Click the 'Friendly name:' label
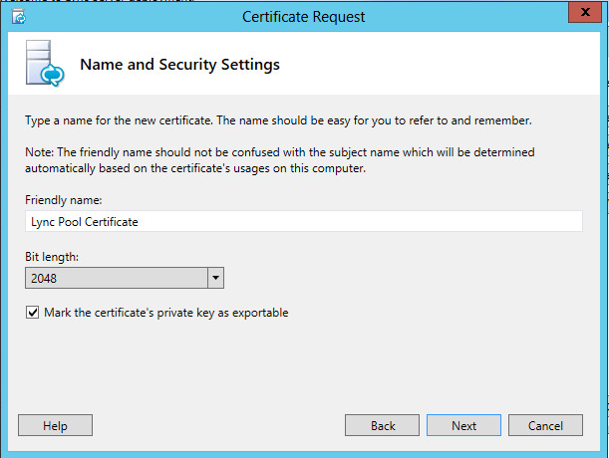The height and width of the screenshot is (458, 609). (57, 200)
